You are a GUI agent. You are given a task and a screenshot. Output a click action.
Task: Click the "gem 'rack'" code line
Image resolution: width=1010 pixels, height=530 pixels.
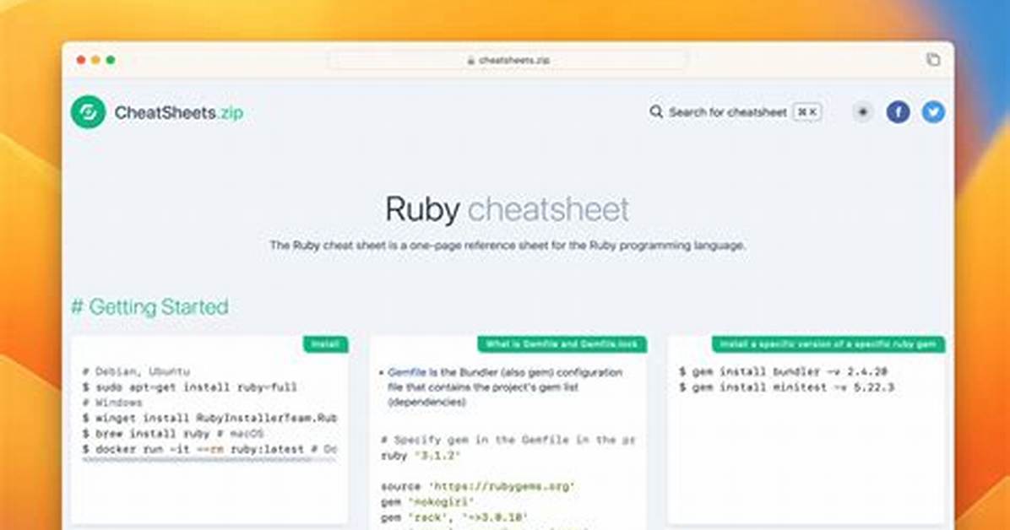tap(455, 517)
